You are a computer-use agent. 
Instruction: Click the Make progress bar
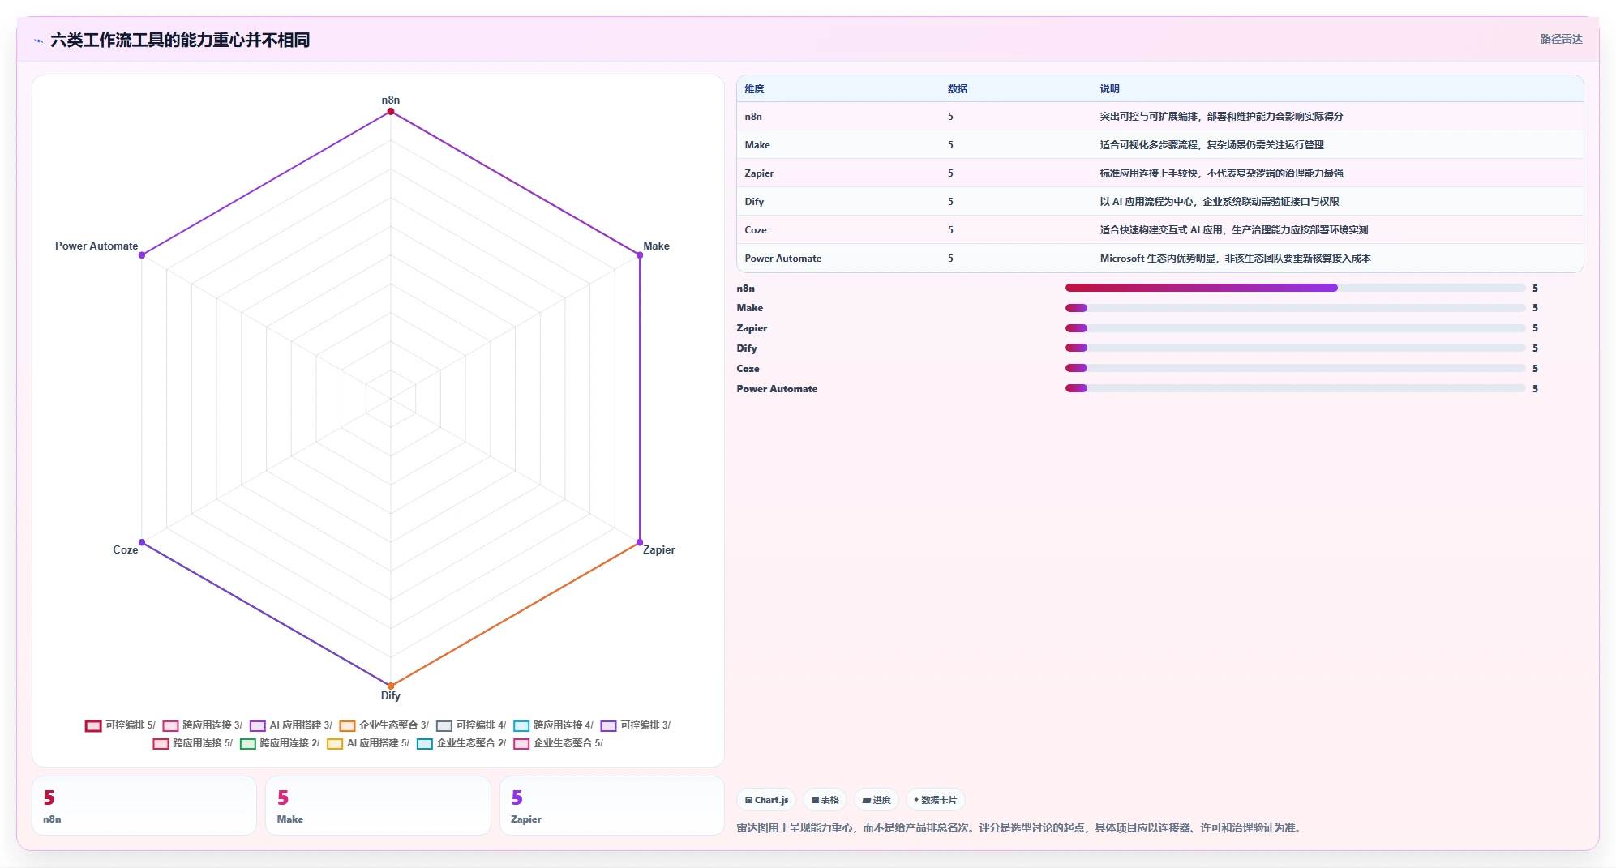click(x=1295, y=308)
